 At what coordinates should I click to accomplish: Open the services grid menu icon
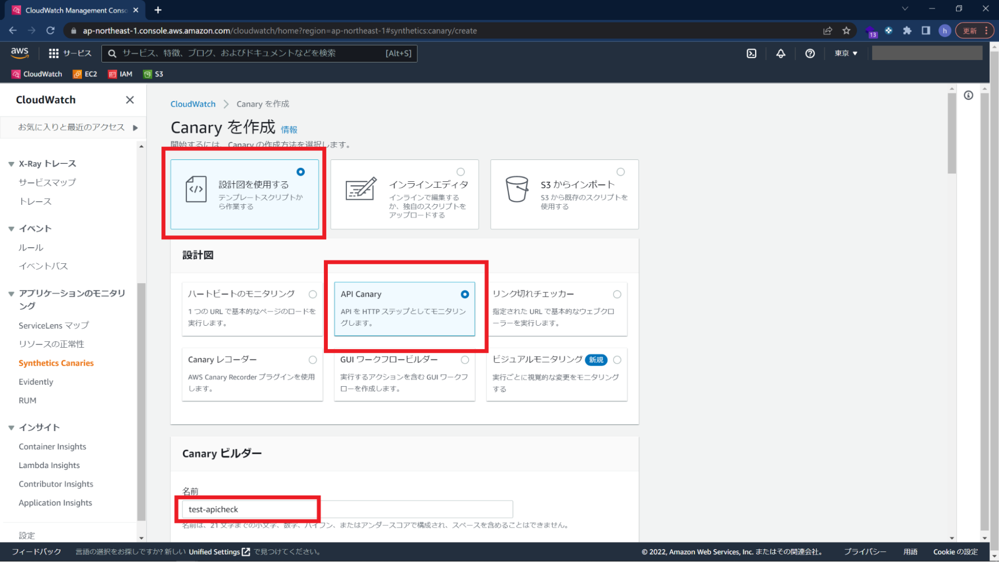[53, 53]
